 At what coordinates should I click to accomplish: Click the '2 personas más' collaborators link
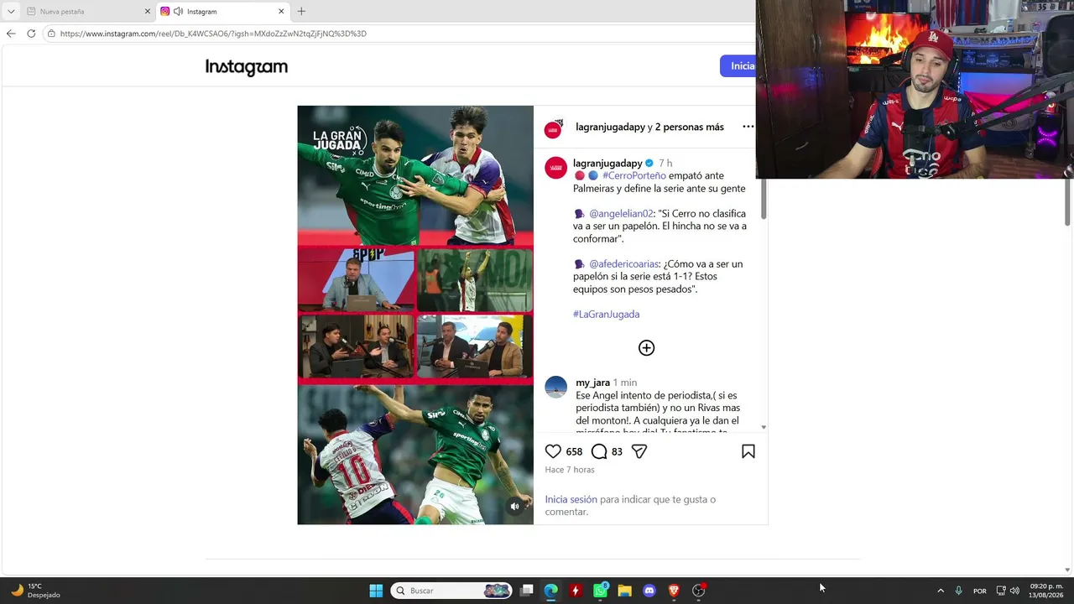click(x=689, y=127)
